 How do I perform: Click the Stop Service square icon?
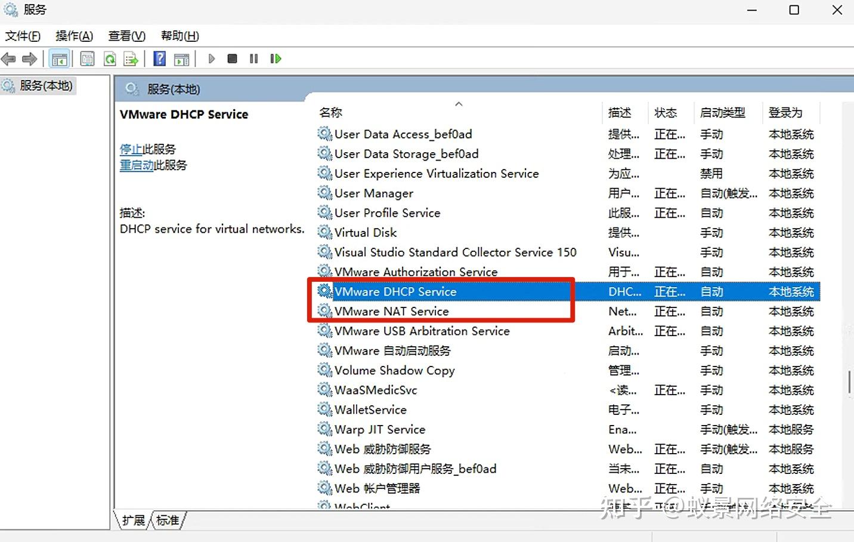[232, 58]
